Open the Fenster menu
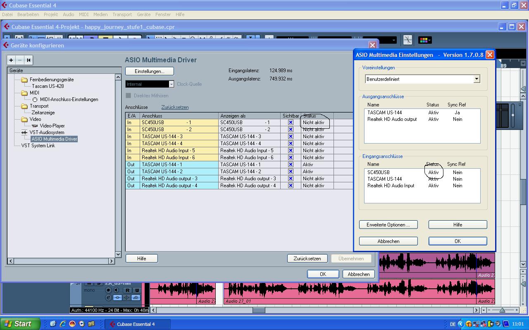The width and height of the screenshot is (529, 330). (x=163, y=14)
